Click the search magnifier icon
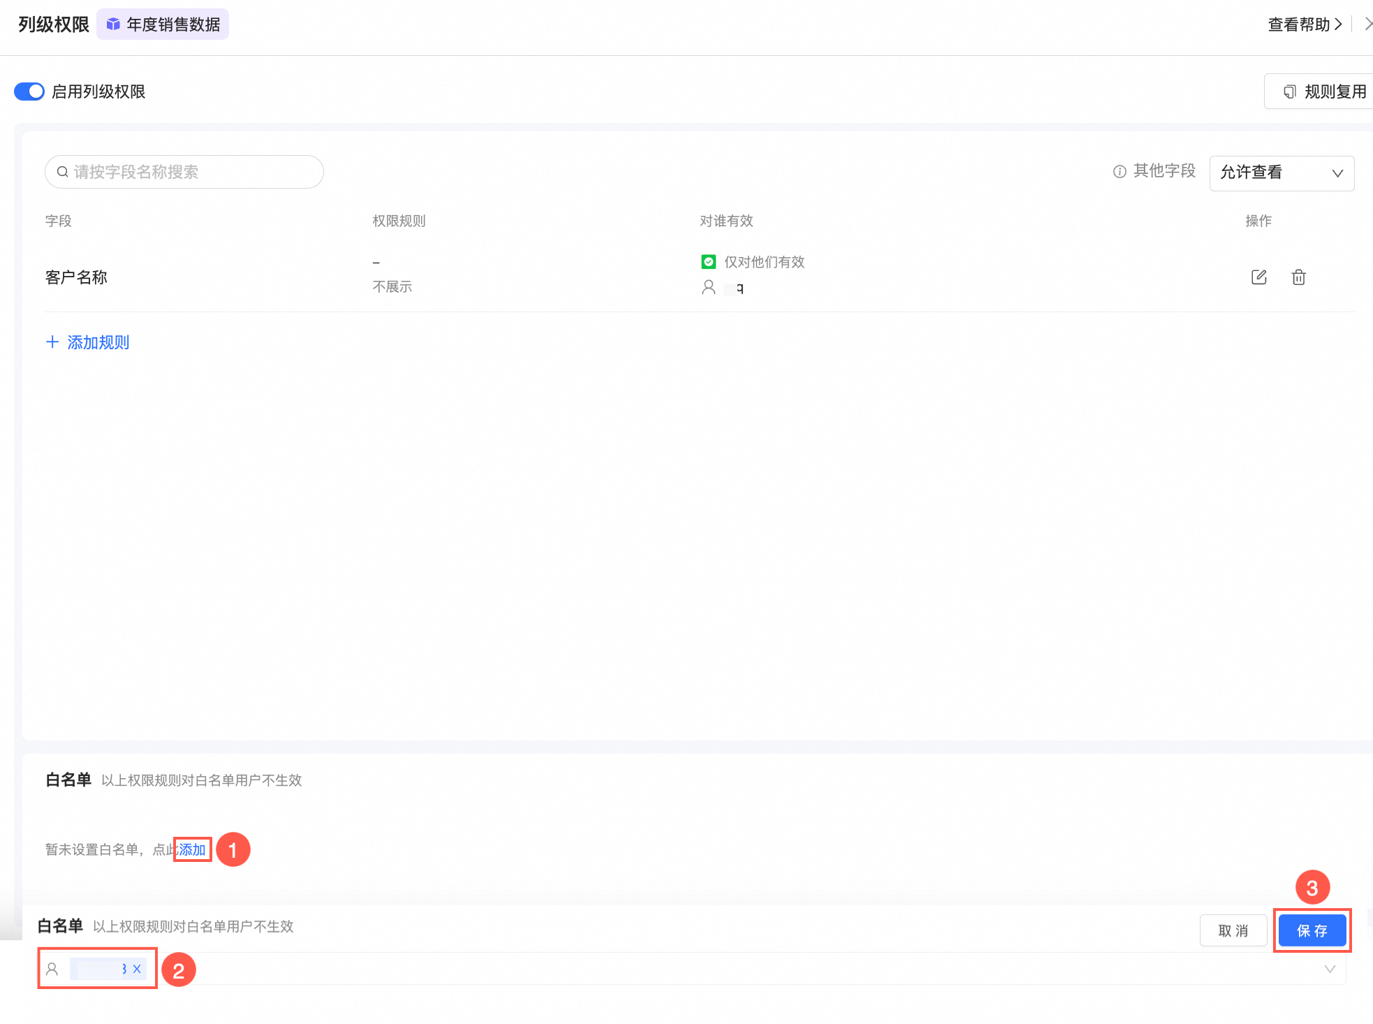1373x1024 pixels. point(63,172)
